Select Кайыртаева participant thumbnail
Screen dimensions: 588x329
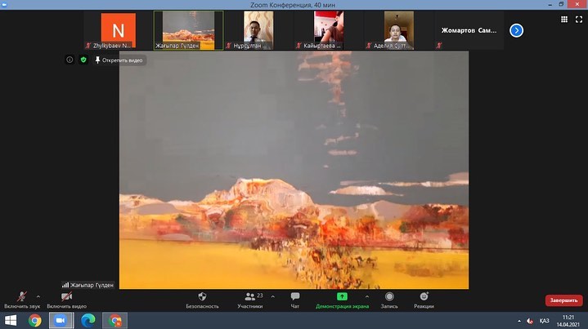(329, 30)
